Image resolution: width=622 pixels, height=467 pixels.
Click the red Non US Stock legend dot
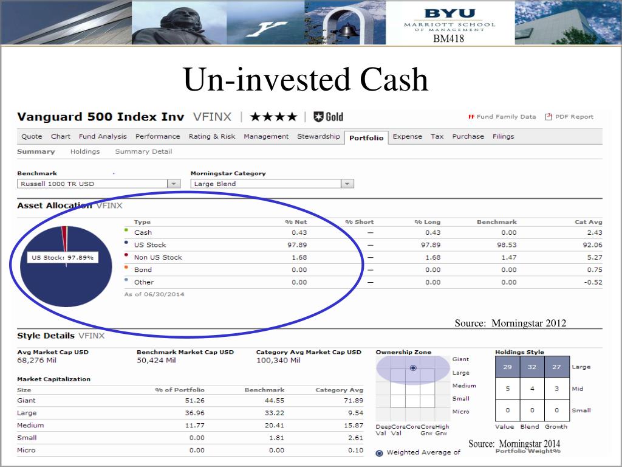tap(126, 255)
